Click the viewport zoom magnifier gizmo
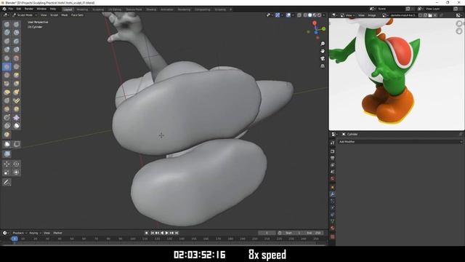The width and height of the screenshot is (465, 262). pyautogui.click(x=323, y=44)
